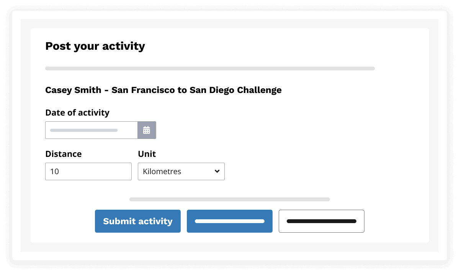Click the gray bar below the page heading

[x=210, y=68]
